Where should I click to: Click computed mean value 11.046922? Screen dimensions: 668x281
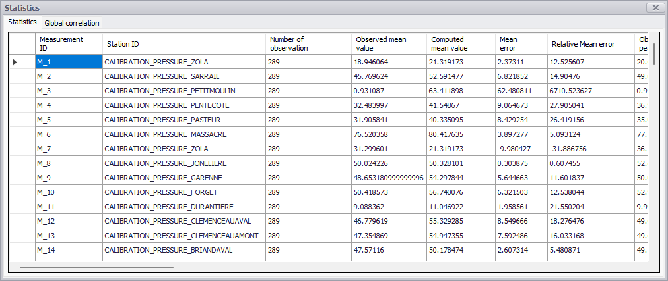point(461,207)
